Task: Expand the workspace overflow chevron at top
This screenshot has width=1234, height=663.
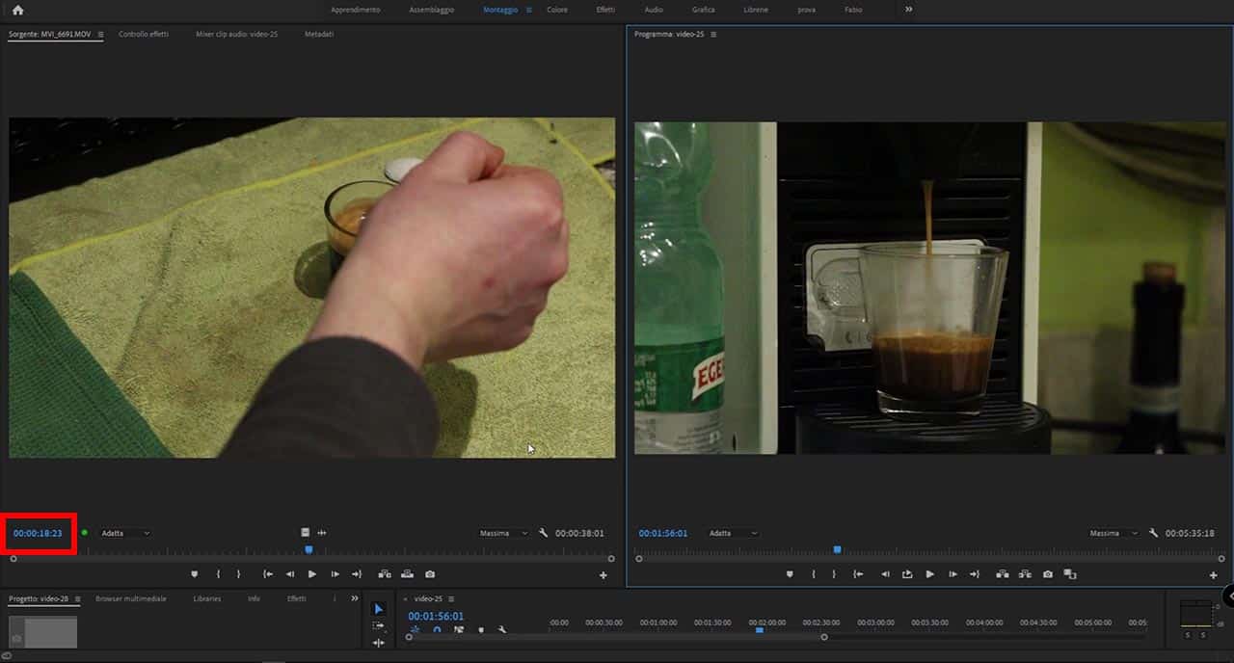Action: pyautogui.click(x=908, y=10)
